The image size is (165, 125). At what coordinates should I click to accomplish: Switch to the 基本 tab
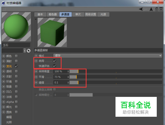click(x=40, y=14)
